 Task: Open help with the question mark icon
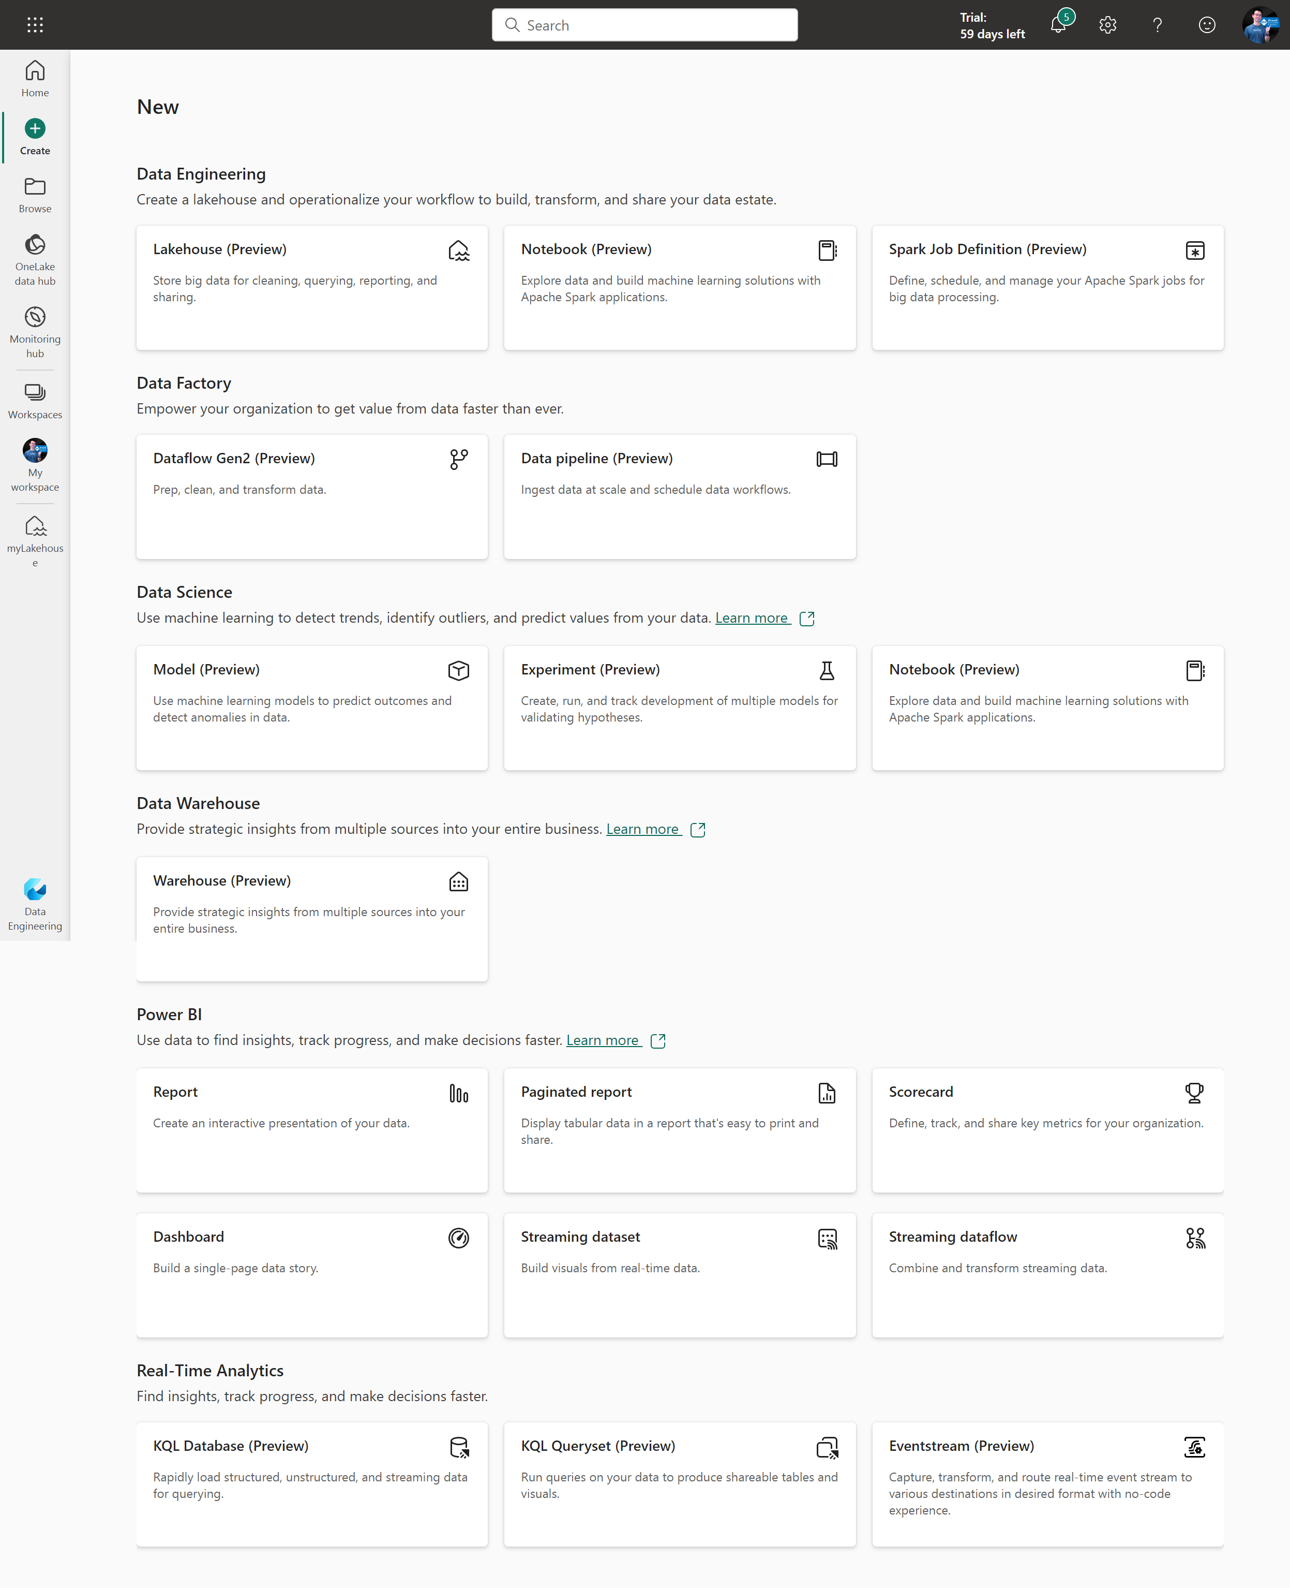(x=1156, y=24)
